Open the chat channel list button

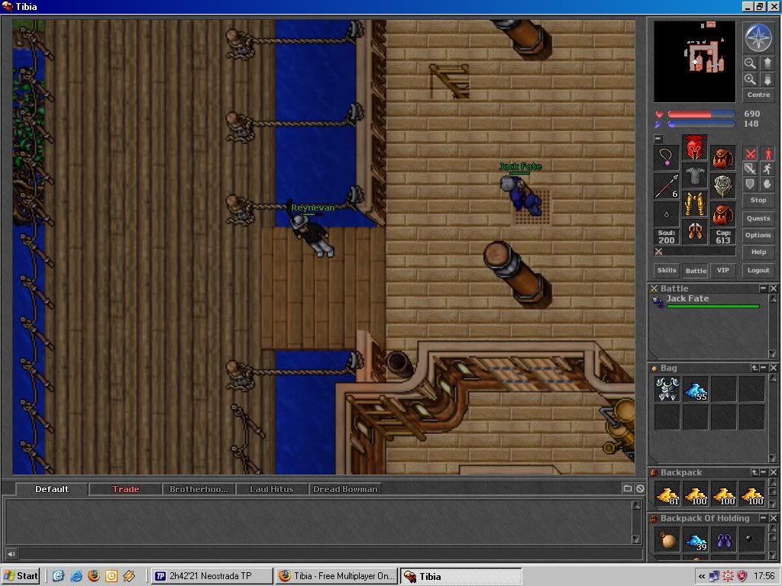pos(628,489)
